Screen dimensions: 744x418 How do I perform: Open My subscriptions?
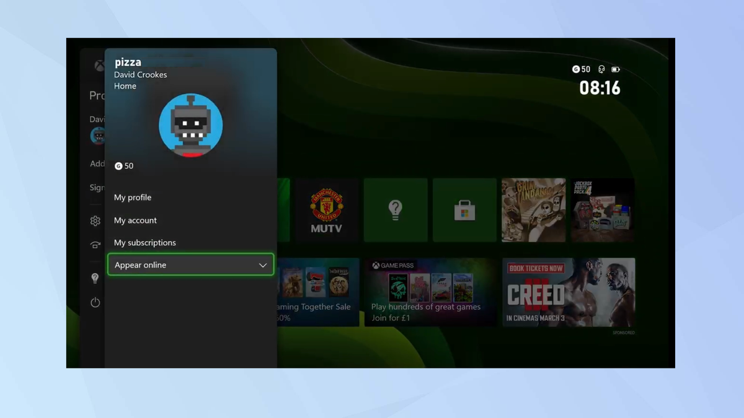click(x=145, y=242)
